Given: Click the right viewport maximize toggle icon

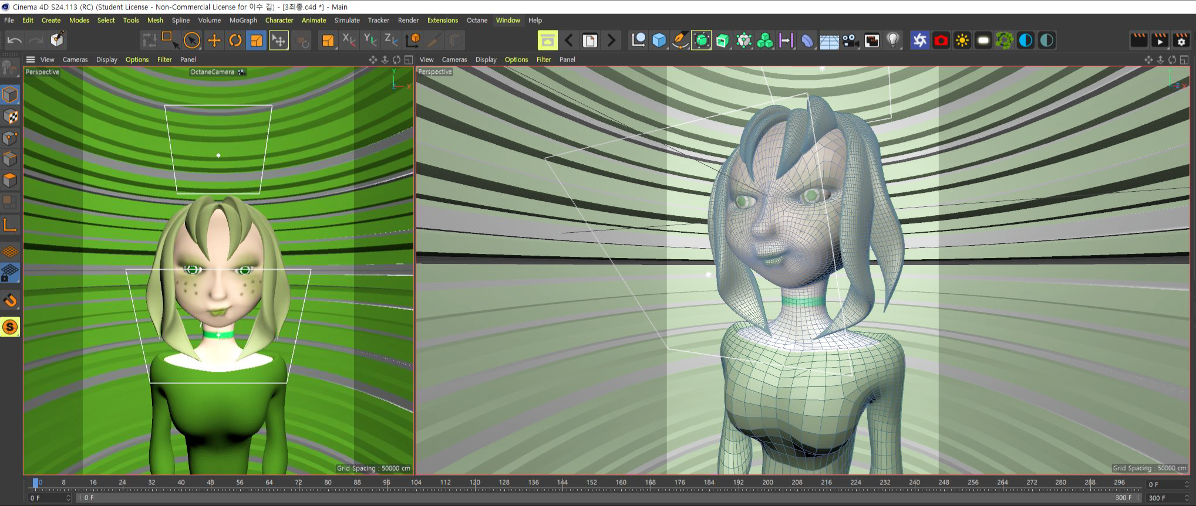Looking at the screenshot, I should [1184, 59].
